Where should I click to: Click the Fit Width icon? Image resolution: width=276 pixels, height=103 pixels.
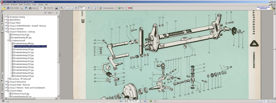pos(72,8)
